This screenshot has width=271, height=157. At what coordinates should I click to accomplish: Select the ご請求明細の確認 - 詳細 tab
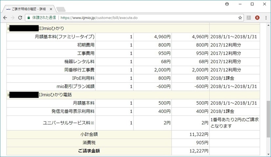pos(29,9)
